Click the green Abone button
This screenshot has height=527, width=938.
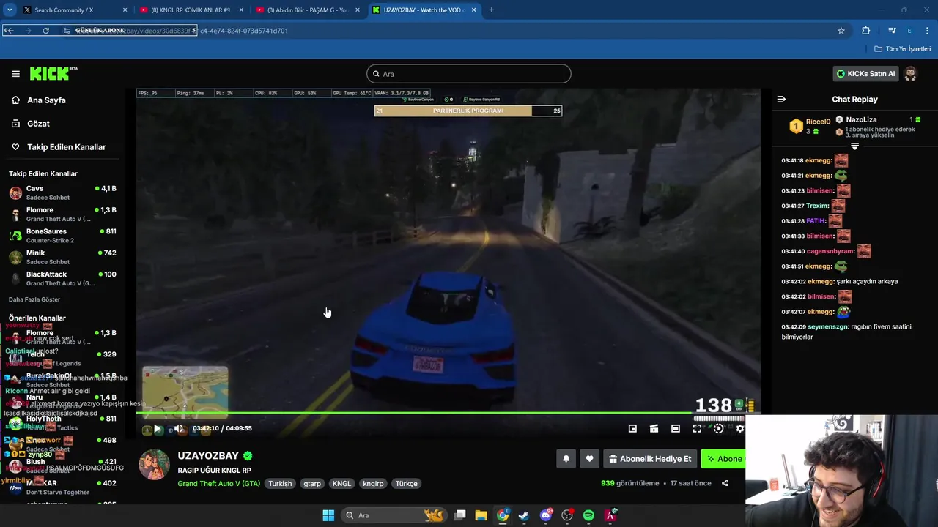coord(724,459)
